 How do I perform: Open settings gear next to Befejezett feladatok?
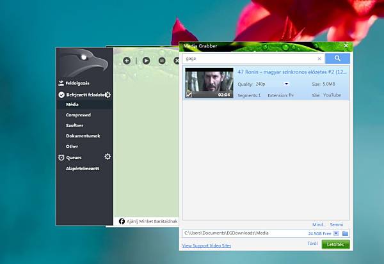coord(108,95)
